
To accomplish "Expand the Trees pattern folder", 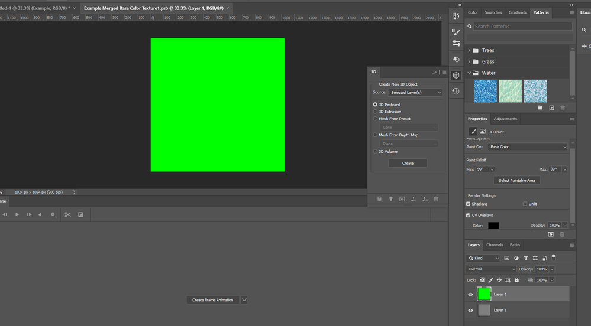I will pyautogui.click(x=469, y=50).
